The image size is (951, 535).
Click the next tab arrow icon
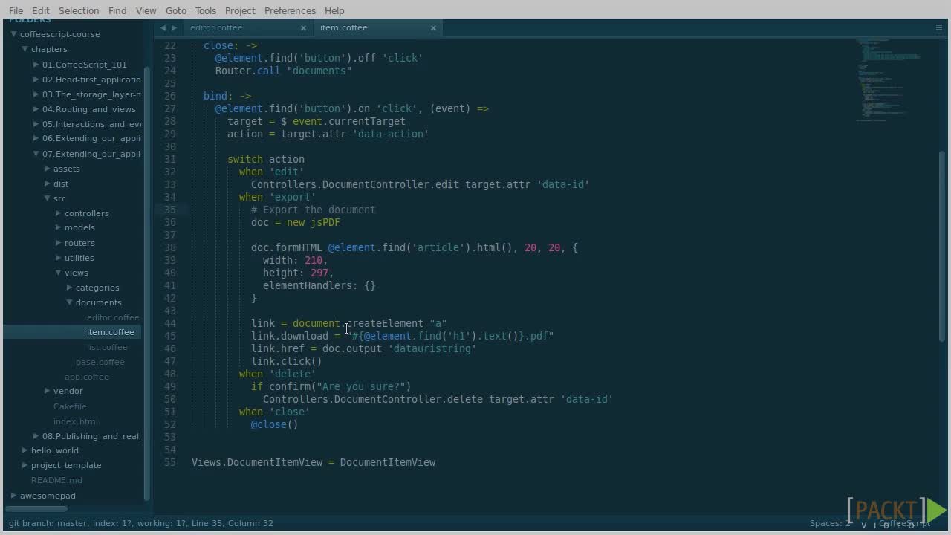click(175, 27)
